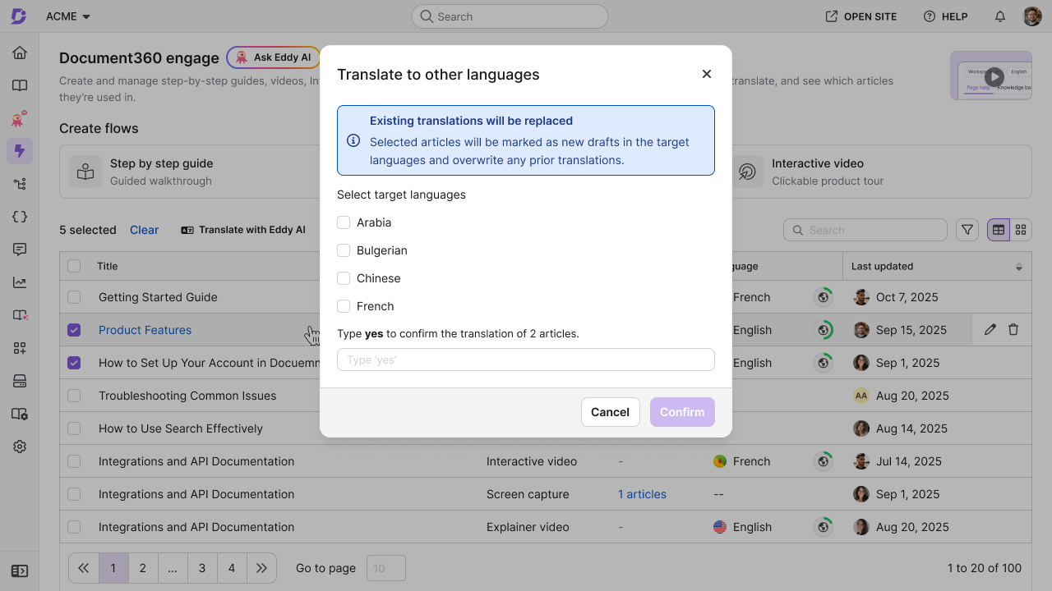This screenshot has height=591, width=1052.
Task: Click the filter funnel icon
Action: (x=967, y=230)
